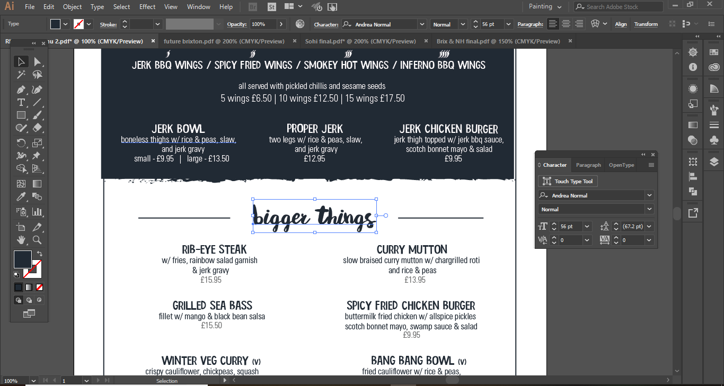Open fill color dropdown in control bar
This screenshot has width=724, height=386.
[66, 24]
